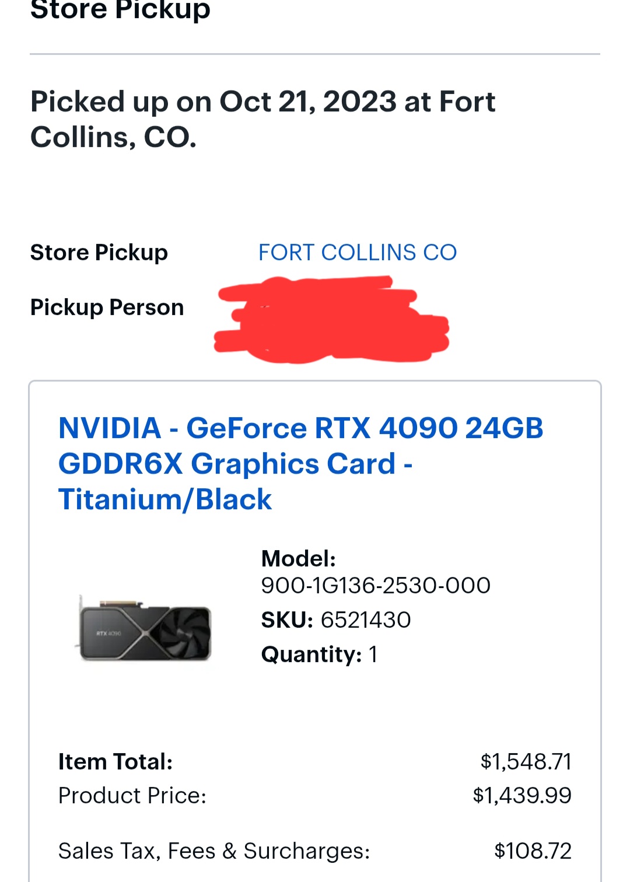Click the SKU label
This screenshot has height=882, width=630.
[x=287, y=620]
